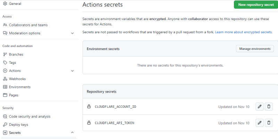
Task: Click the Manage environments button
Action: click(255, 49)
